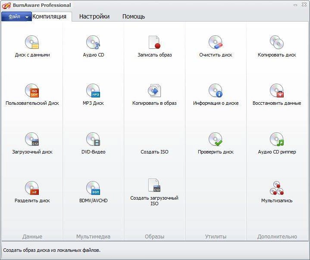Click the Дополнительно column heading
This screenshot has height=260, width=310.
[277, 236]
